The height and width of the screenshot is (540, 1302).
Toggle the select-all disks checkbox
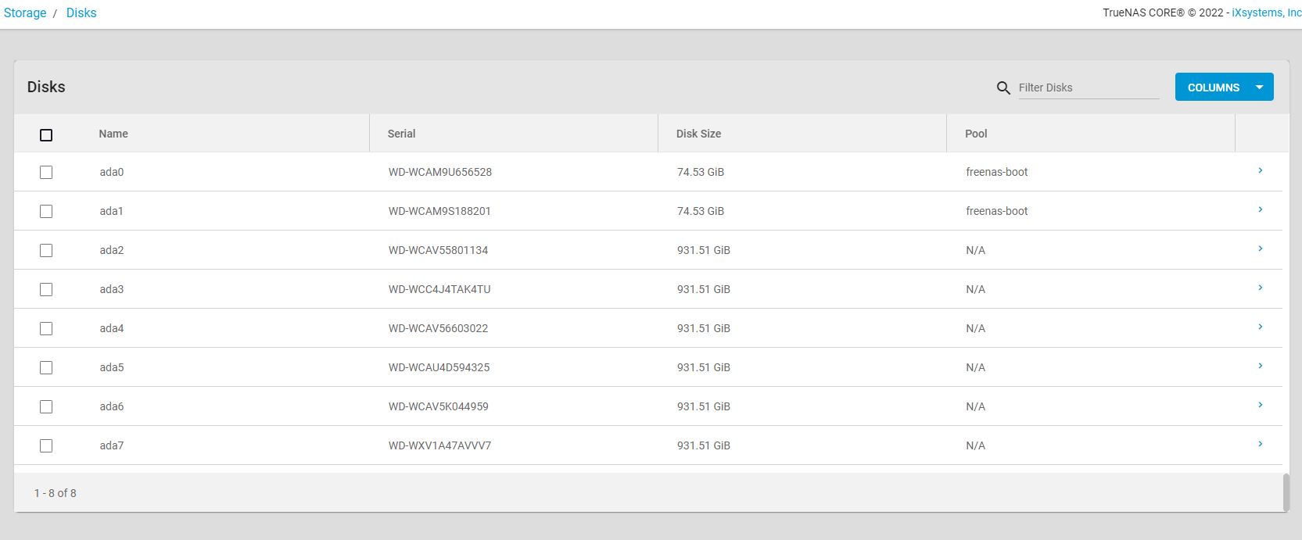pos(46,134)
